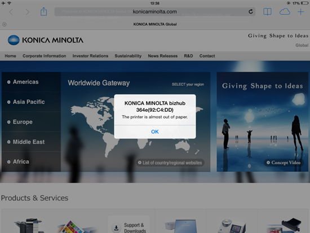Select the Americas region
The image size is (310, 233).
coord(31,82)
